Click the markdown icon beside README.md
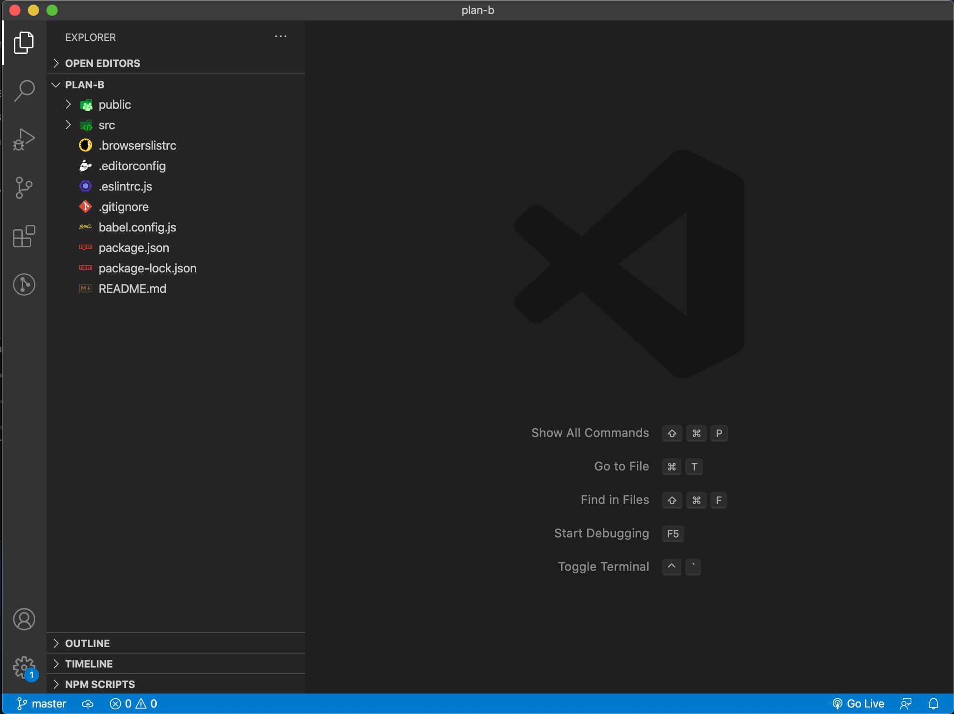Image resolution: width=954 pixels, height=714 pixels. [x=86, y=289]
